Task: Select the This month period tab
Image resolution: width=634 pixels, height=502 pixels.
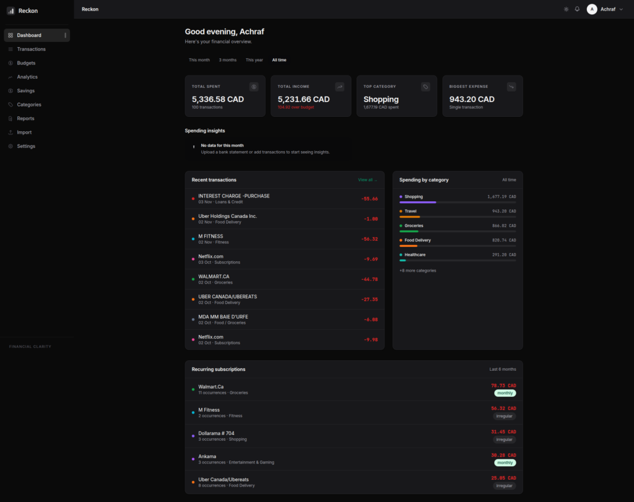Action: coord(199,60)
